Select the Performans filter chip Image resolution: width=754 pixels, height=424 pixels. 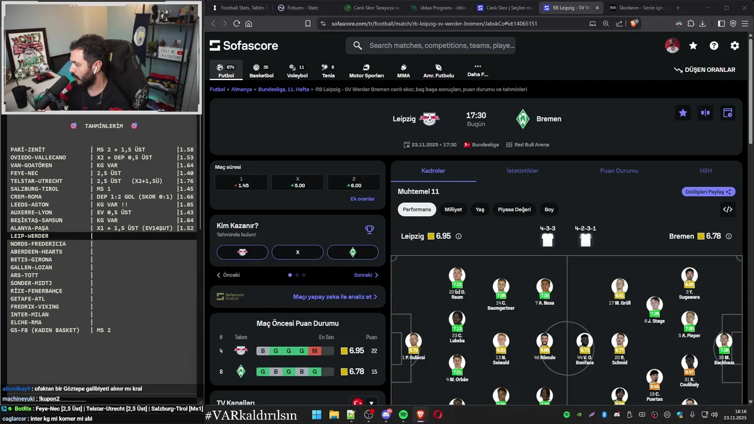[x=416, y=210]
